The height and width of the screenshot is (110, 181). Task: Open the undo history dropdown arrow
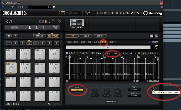135,13
